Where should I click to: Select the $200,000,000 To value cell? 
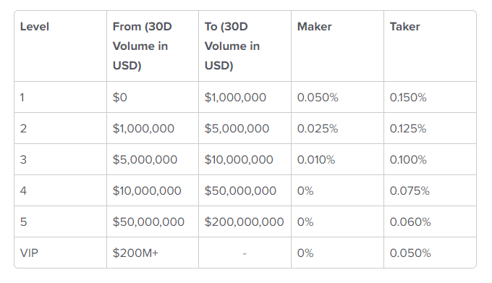click(244, 221)
